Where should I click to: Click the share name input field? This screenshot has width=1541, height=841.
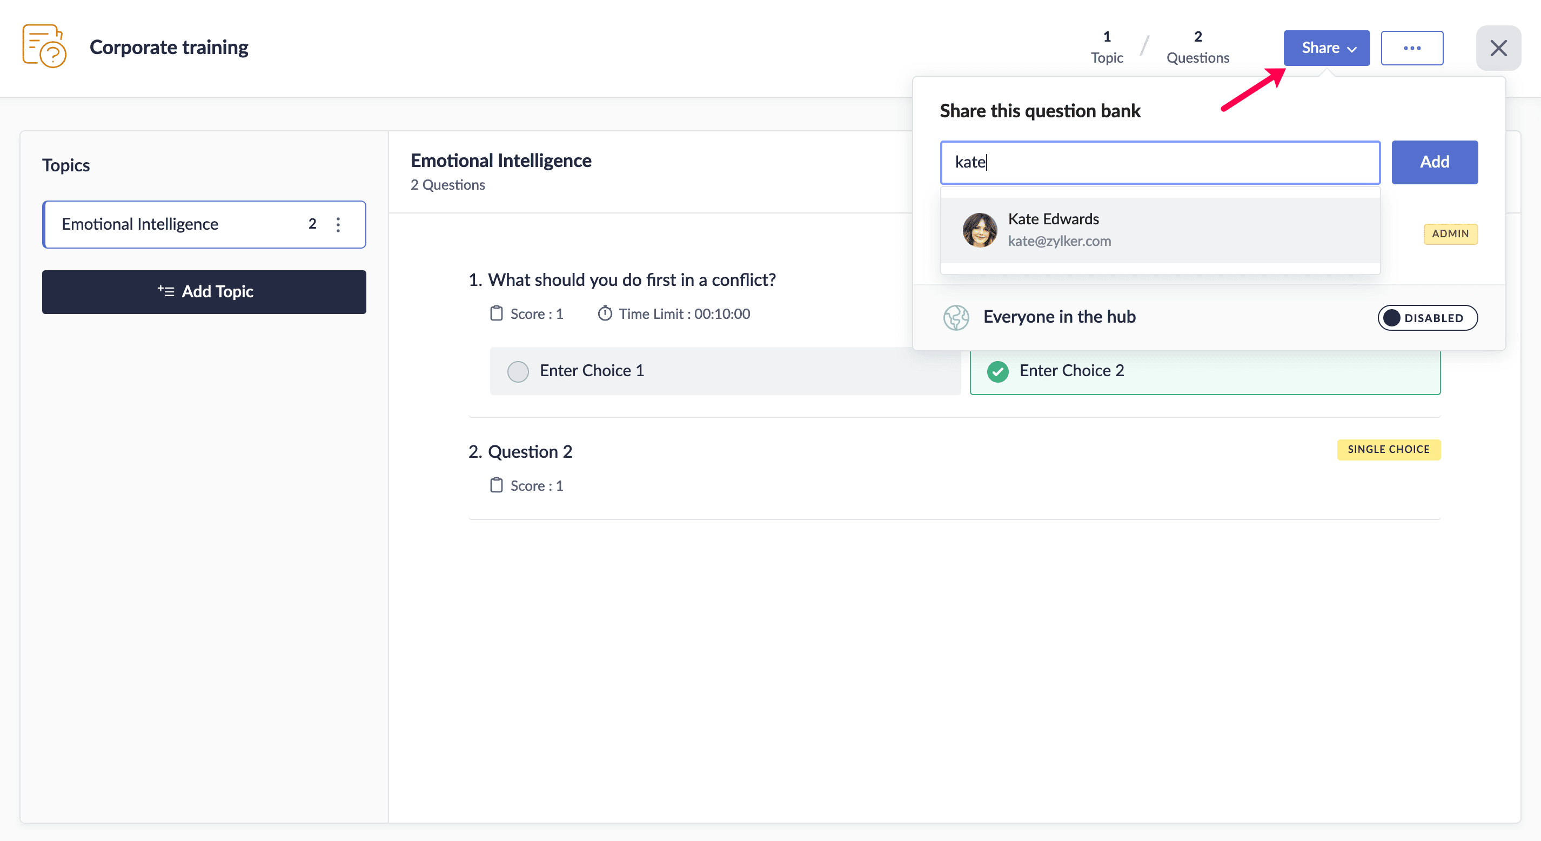click(1160, 162)
